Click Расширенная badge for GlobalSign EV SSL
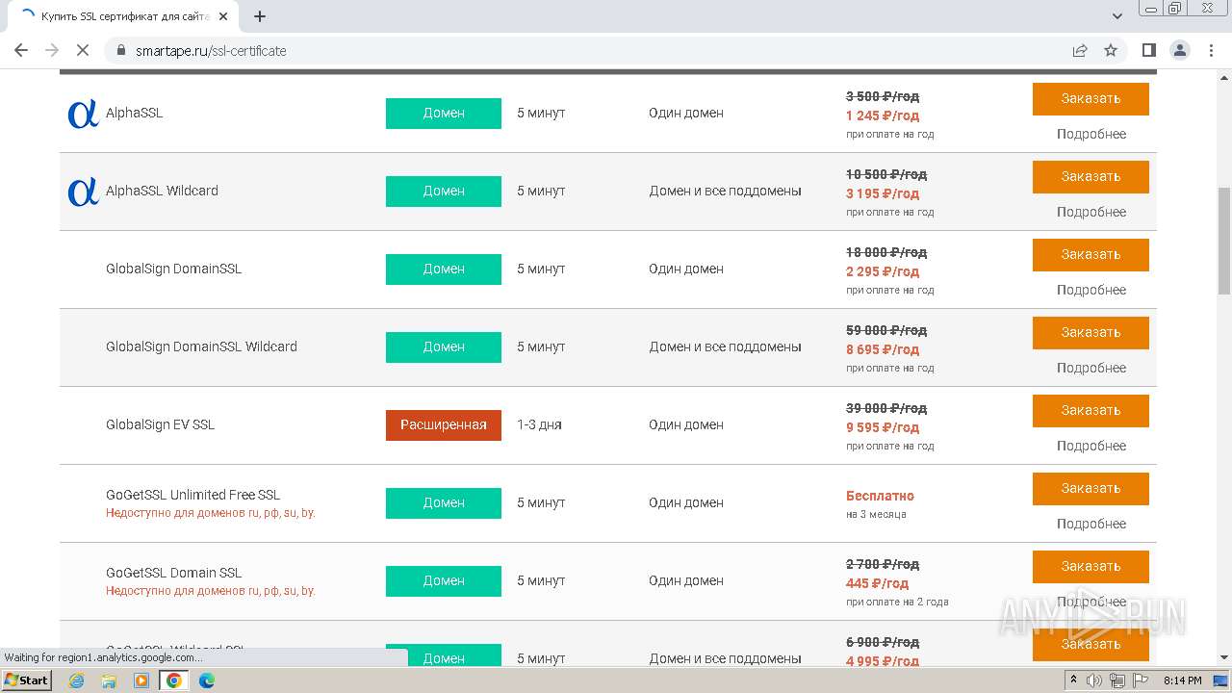 coord(444,424)
